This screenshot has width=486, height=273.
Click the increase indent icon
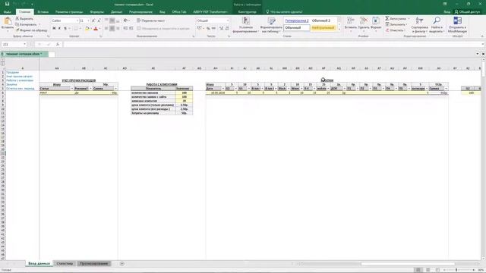[131, 29]
